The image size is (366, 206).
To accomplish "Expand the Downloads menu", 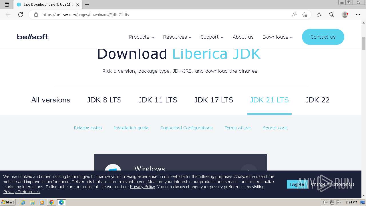I will click(x=278, y=37).
